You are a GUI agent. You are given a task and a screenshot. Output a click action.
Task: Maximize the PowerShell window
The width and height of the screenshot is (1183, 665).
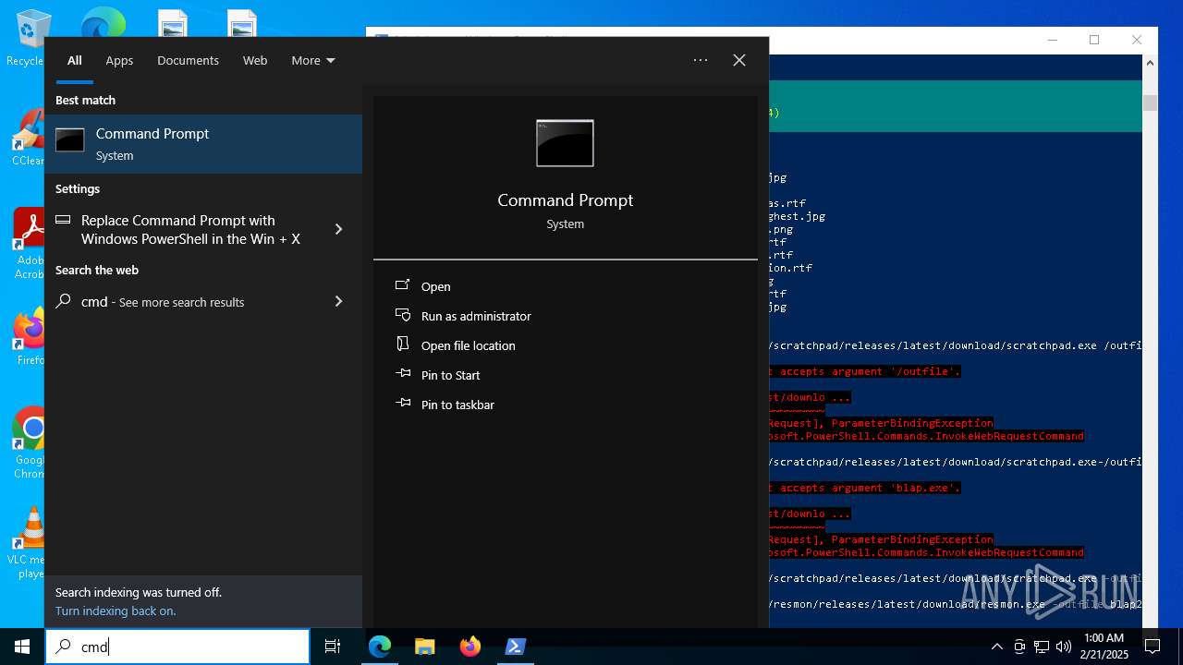[1094, 40]
